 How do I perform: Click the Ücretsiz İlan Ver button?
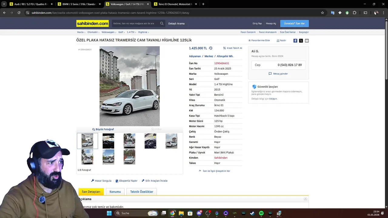coord(294,23)
